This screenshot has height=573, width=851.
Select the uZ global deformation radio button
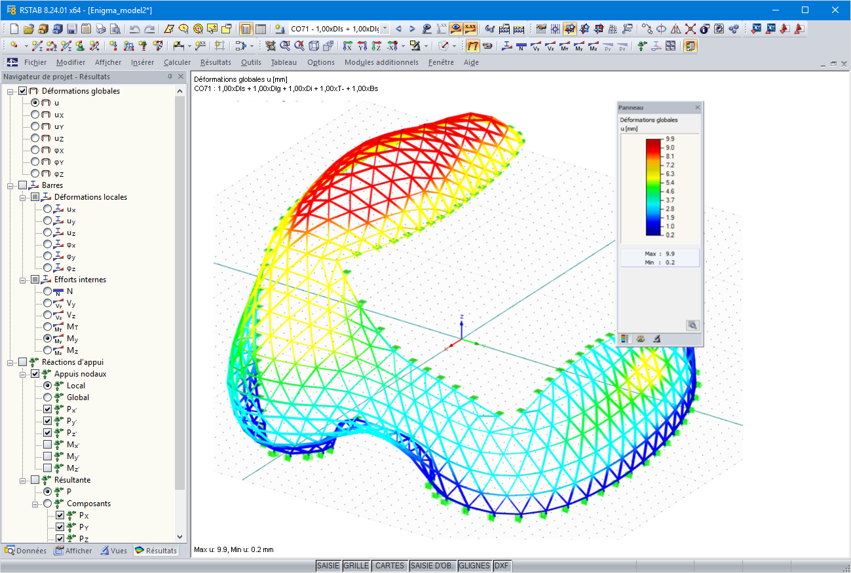(x=35, y=138)
